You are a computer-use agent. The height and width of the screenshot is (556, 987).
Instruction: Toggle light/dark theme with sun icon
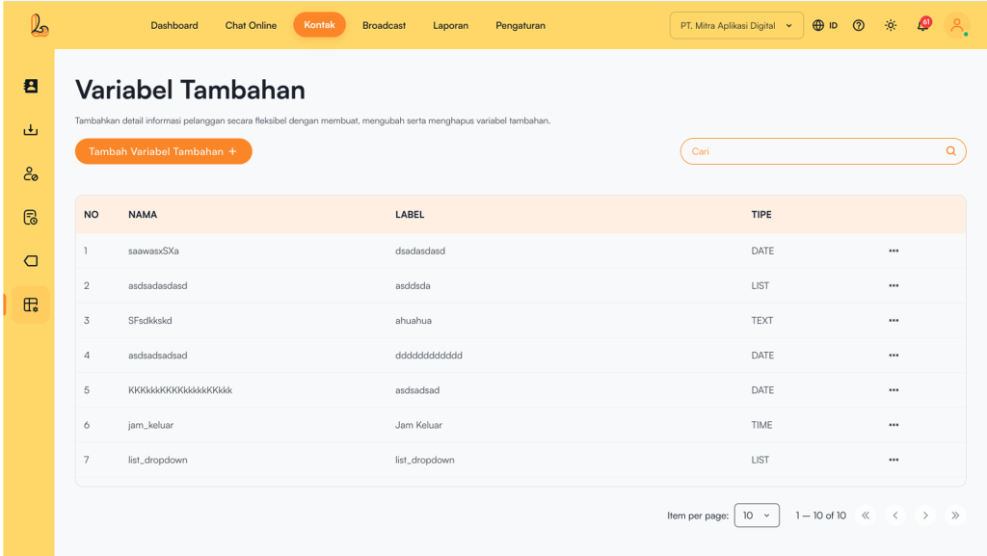pyautogui.click(x=890, y=26)
